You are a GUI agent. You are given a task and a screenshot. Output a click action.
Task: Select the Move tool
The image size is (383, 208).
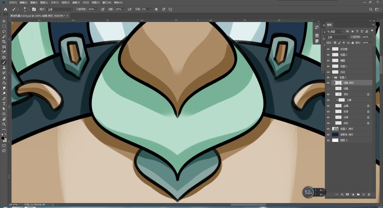tap(4, 21)
